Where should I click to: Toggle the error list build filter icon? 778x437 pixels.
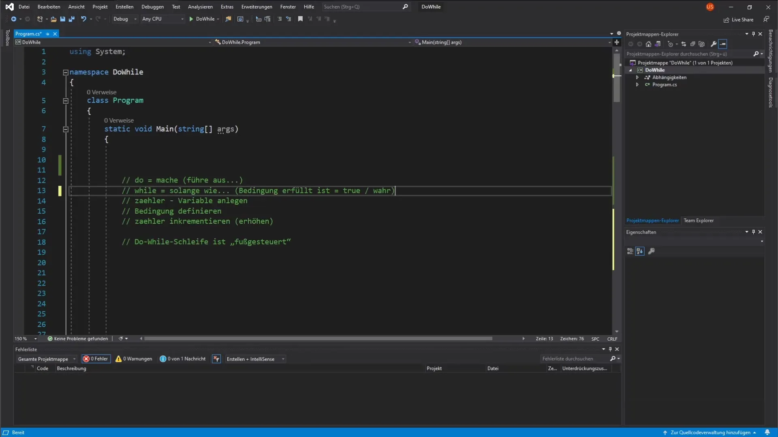point(216,359)
